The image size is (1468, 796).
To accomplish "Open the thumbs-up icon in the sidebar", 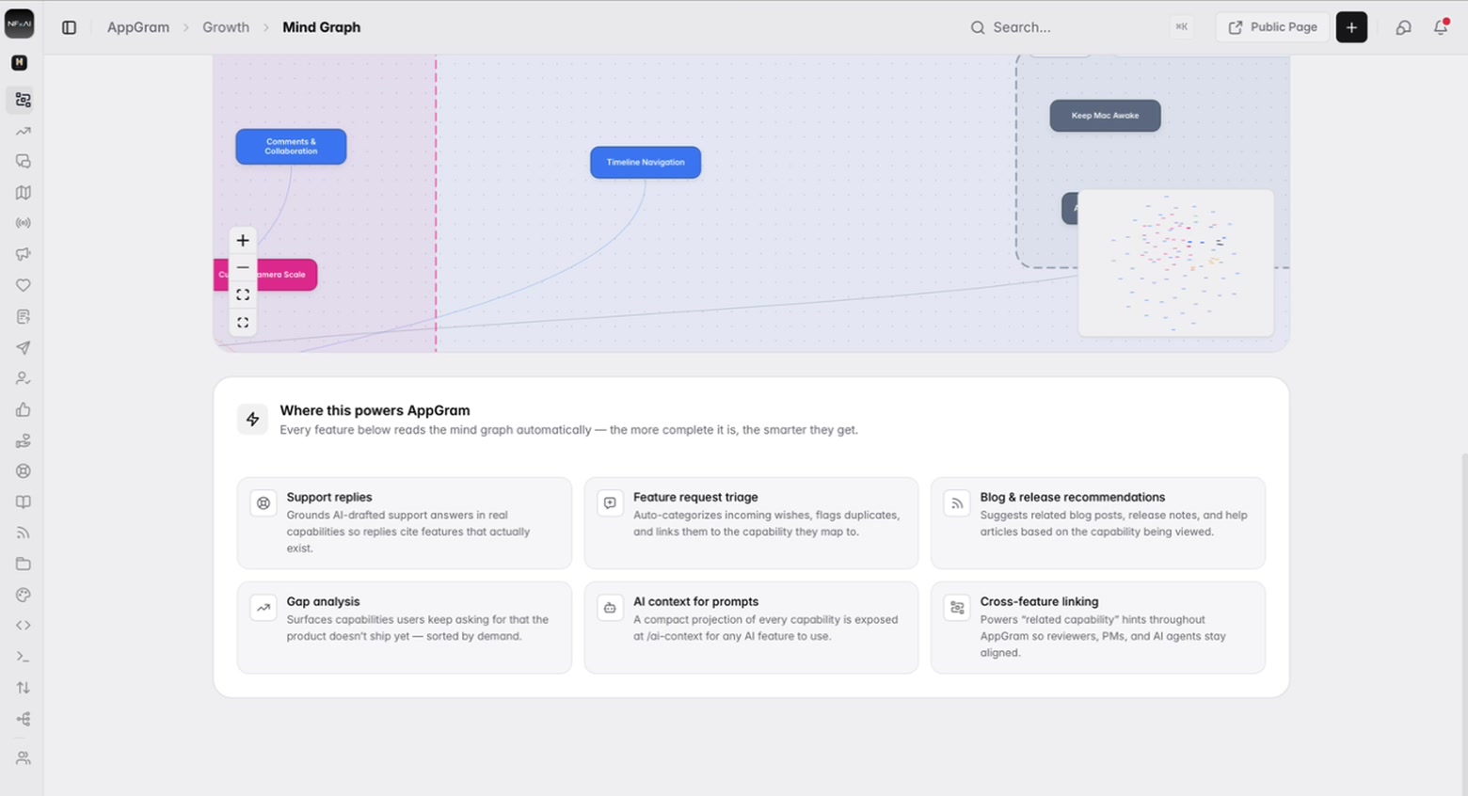I will (x=23, y=409).
